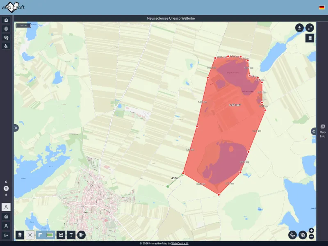This screenshot has height=246, width=328.
Task: Switch language via the German flag
Action: point(322,7)
